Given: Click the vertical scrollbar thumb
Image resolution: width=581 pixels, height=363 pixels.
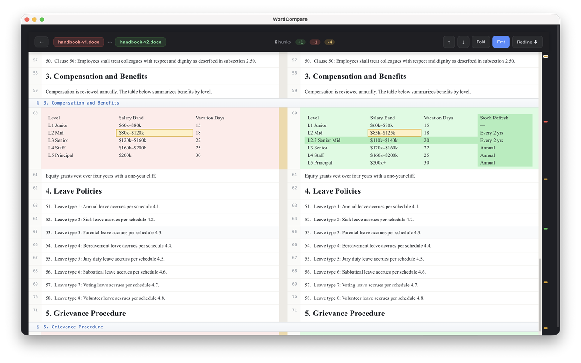Looking at the screenshot, I should coord(540,294).
